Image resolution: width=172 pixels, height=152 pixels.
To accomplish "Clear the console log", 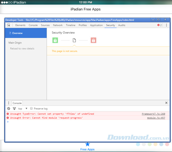I will pos(8,109).
